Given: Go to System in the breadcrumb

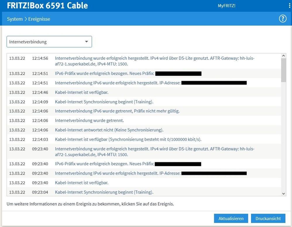Looking at the screenshot, I should point(15,19).
